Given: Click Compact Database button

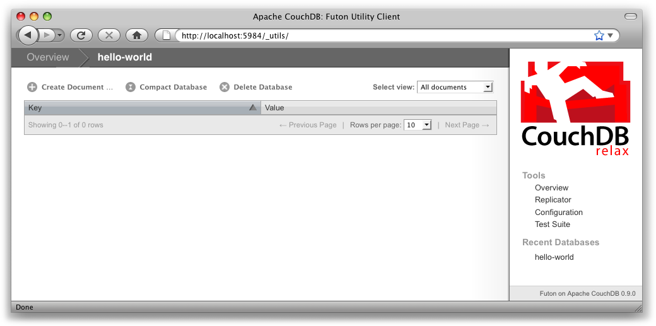Looking at the screenshot, I should click(167, 87).
